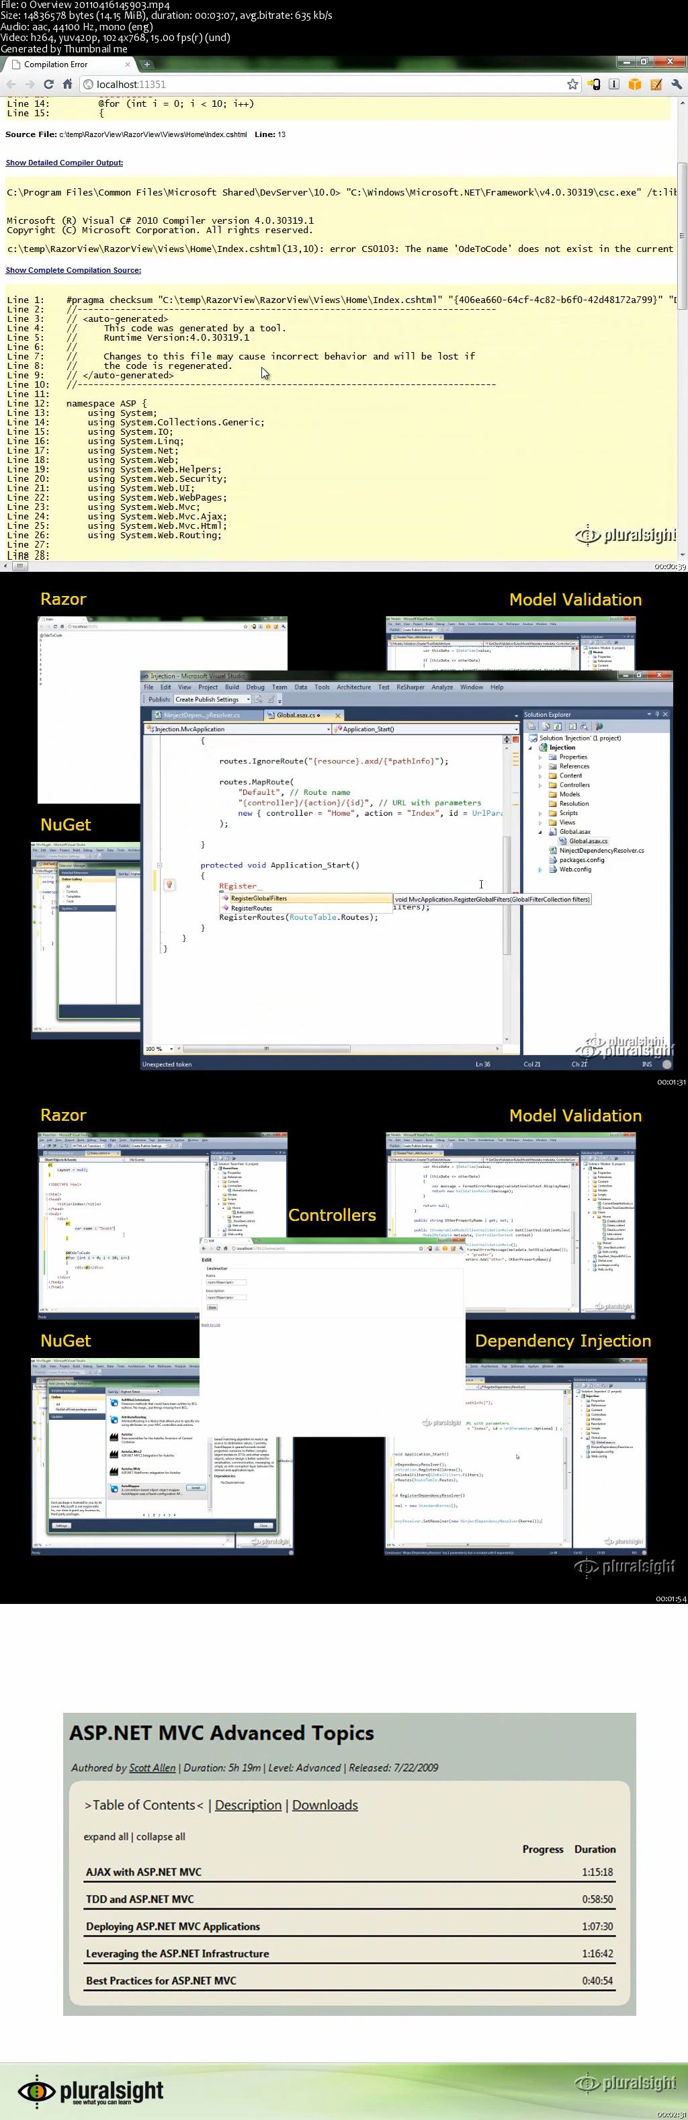Open the Create Publish Settings dropdown
Screen dimensions: 688x2120
248,699
